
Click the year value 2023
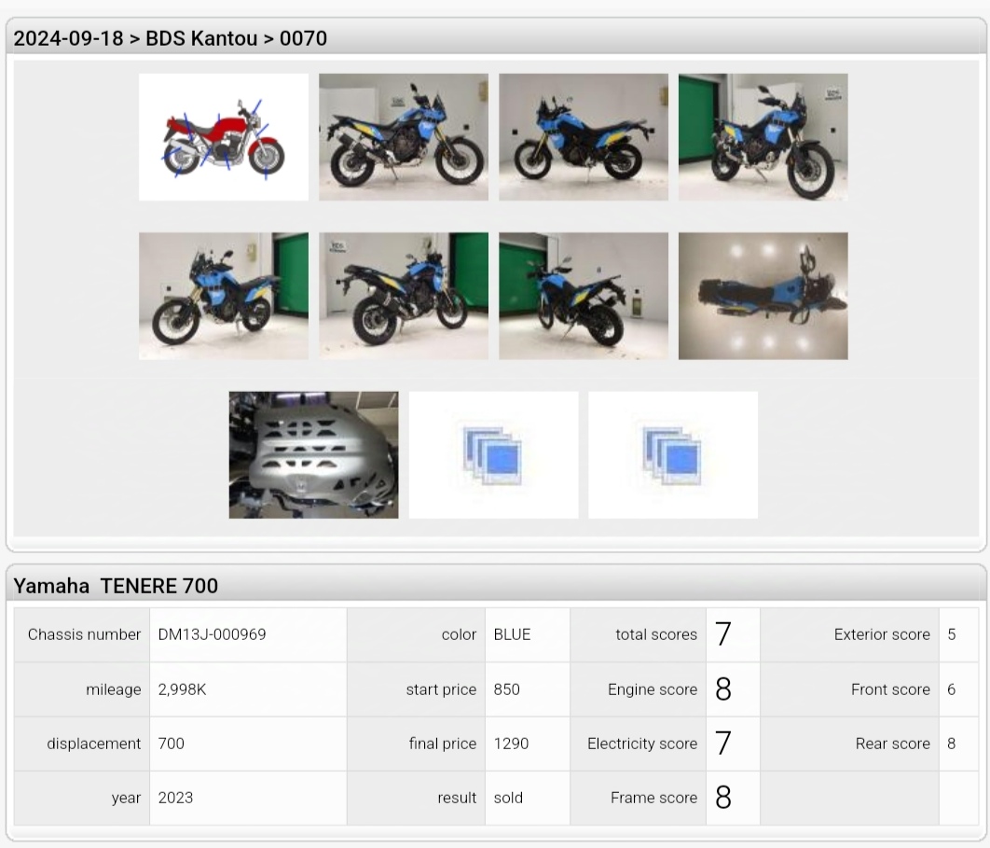(x=175, y=798)
